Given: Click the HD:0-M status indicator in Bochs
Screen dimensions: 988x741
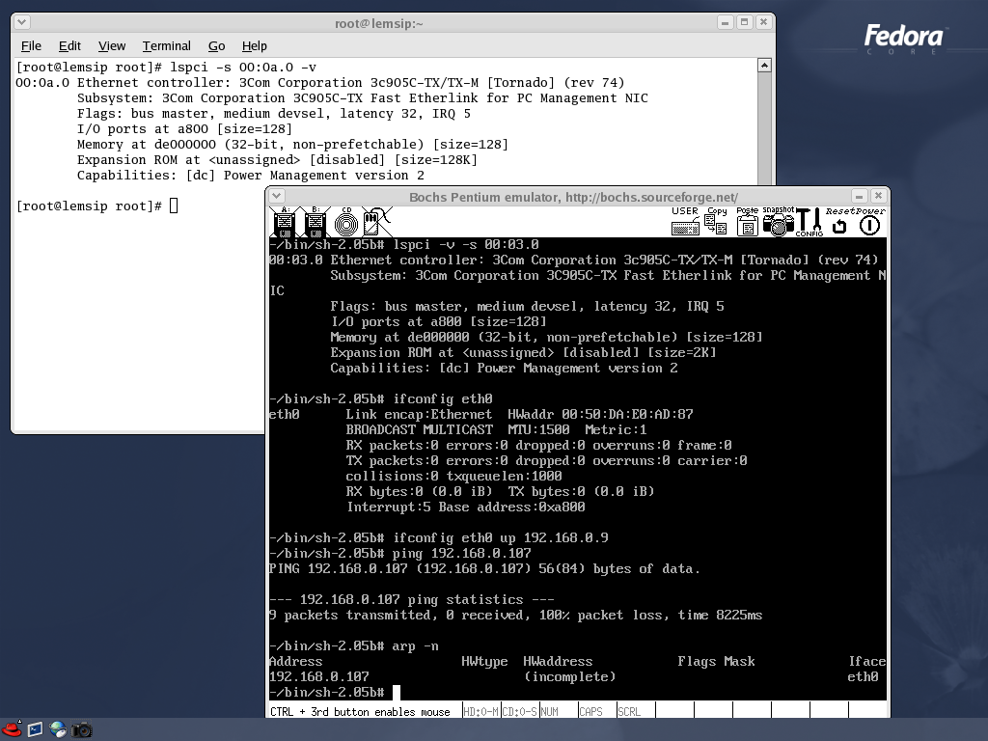Looking at the screenshot, I should coord(481,711).
